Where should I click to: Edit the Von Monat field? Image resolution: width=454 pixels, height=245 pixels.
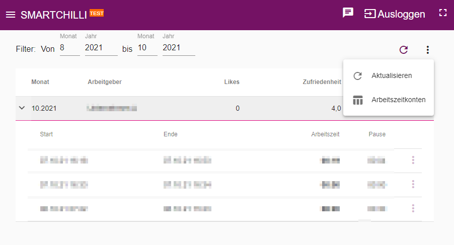coord(70,48)
